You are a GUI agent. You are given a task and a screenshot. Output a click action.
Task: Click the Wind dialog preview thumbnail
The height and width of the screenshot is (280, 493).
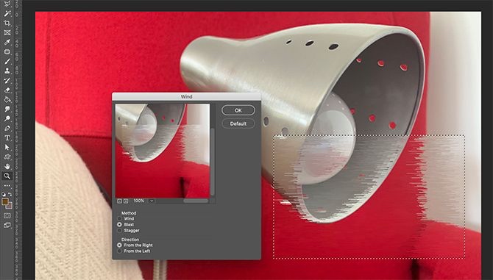coord(163,151)
